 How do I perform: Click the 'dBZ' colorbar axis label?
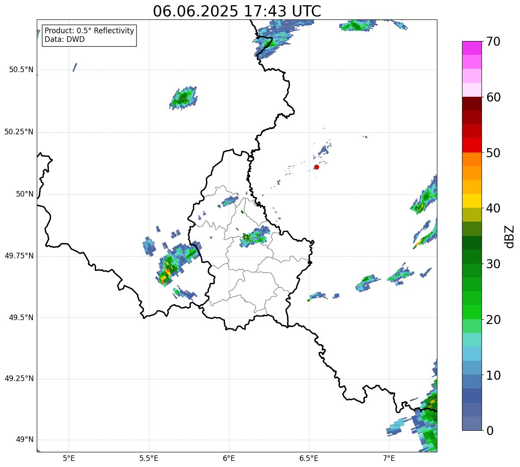[510, 236]
